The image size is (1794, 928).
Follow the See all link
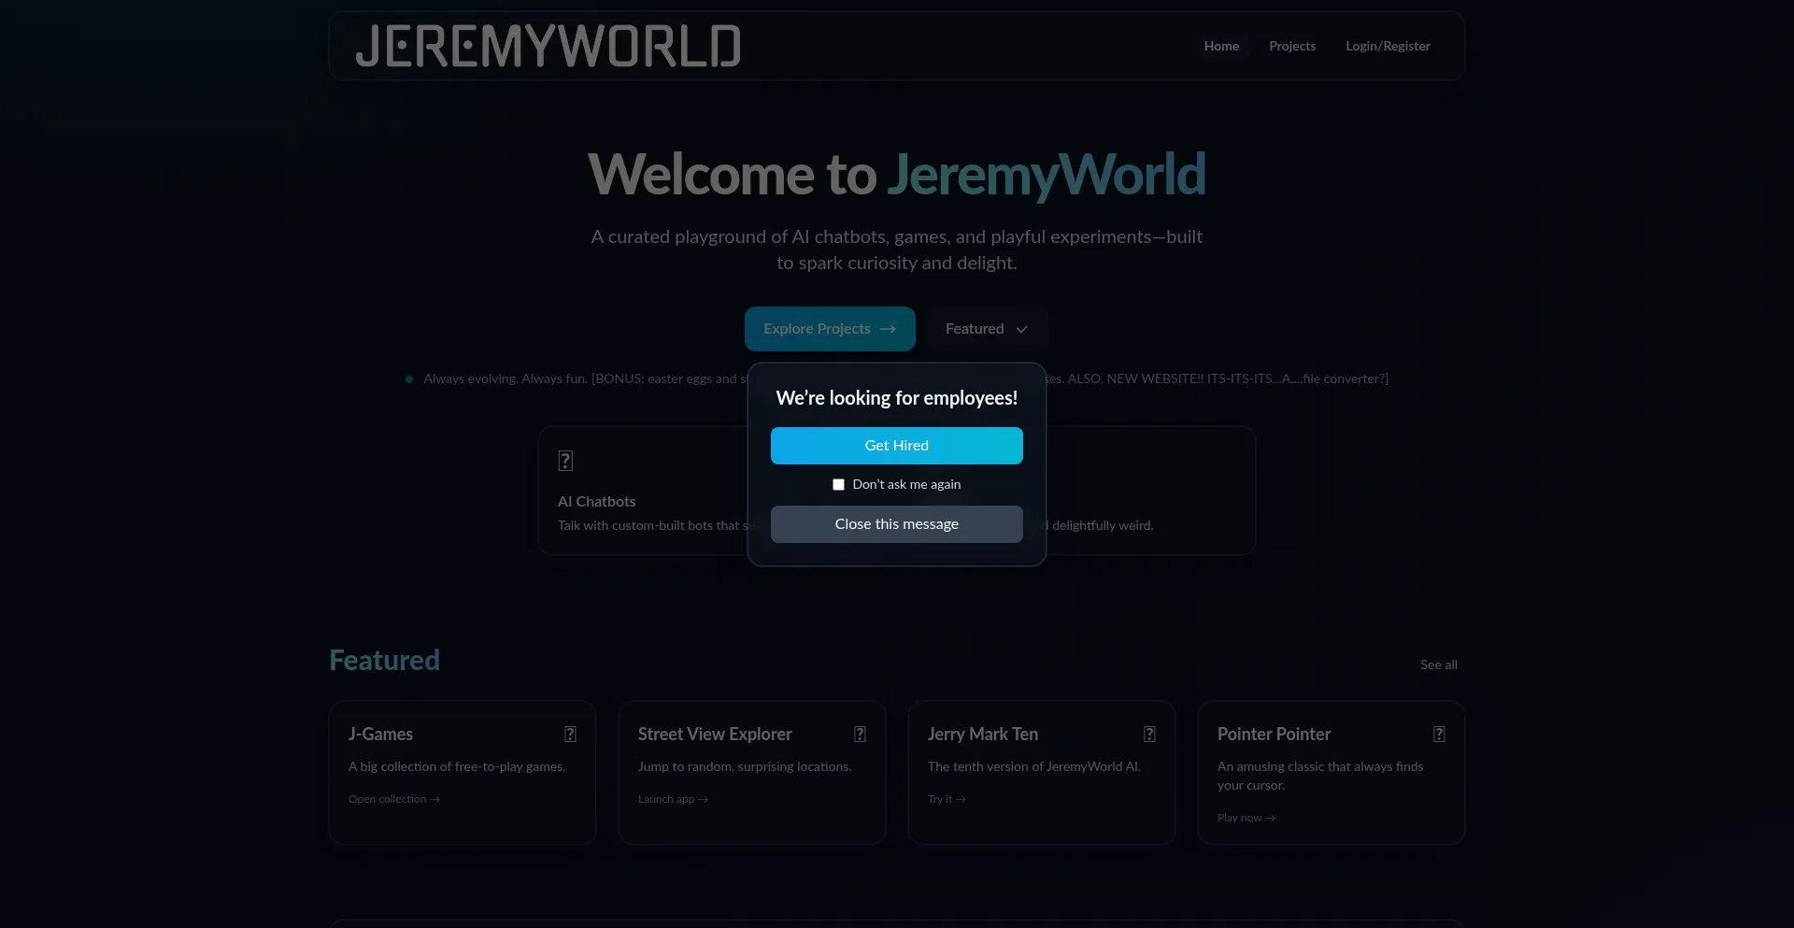tap(1438, 664)
